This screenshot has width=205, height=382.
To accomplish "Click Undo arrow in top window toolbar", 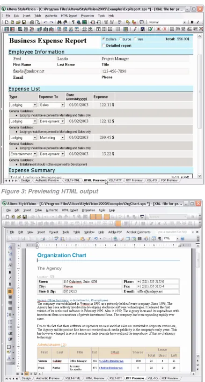I will [x=45, y=22].
